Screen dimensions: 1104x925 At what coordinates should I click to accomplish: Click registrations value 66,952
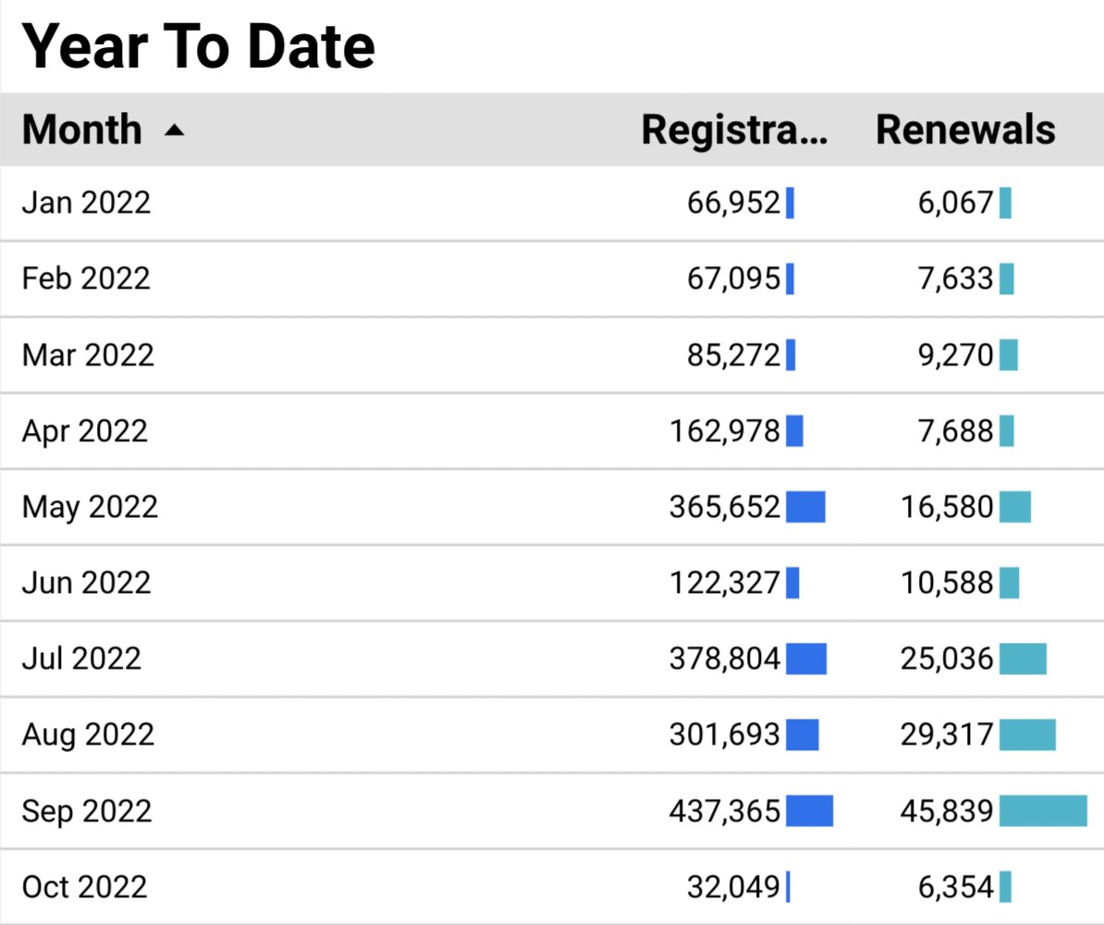tap(733, 203)
